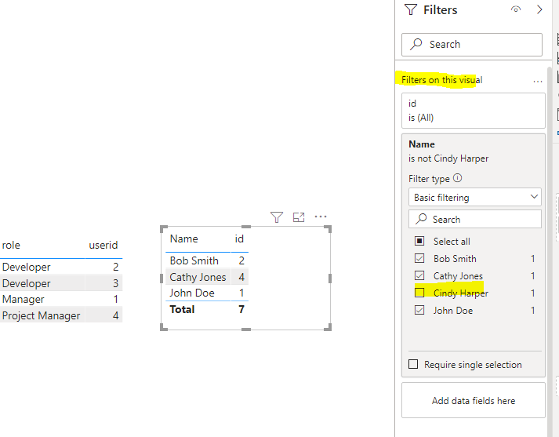Check the Cindy Harper filter checkbox
Image resolution: width=559 pixels, height=437 pixels.
[419, 293]
